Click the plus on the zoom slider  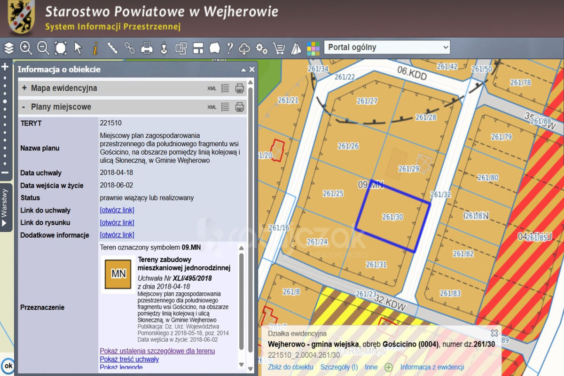coord(5,67)
